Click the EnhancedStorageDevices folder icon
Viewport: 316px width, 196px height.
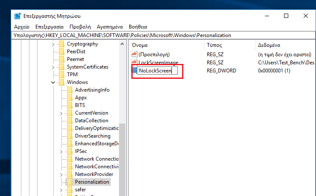click(70, 144)
